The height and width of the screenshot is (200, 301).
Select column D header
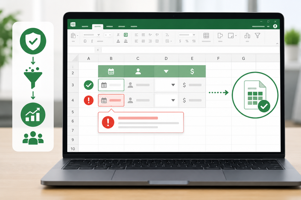166,59
